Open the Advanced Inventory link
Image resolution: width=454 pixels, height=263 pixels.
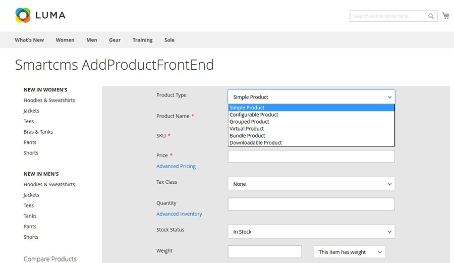(x=179, y=214)
